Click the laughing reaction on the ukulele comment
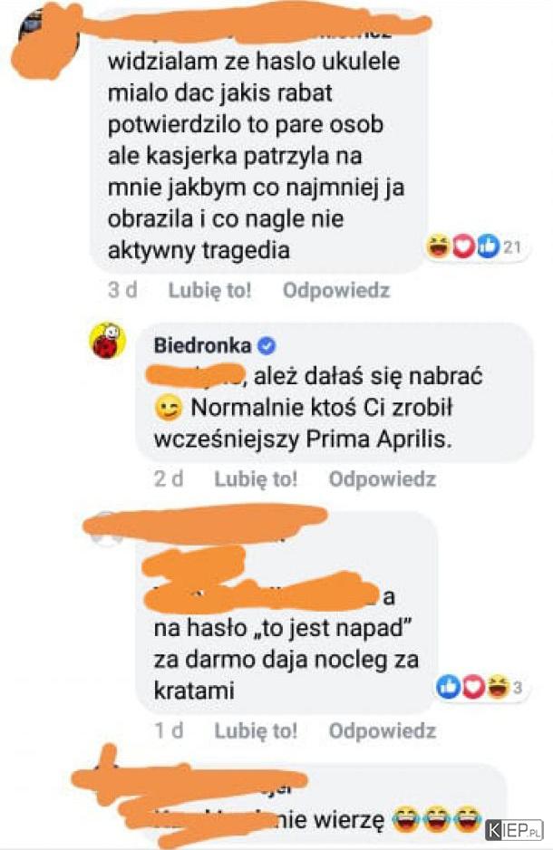The width and height of the screenshot is (553, 850). [438, 246]
